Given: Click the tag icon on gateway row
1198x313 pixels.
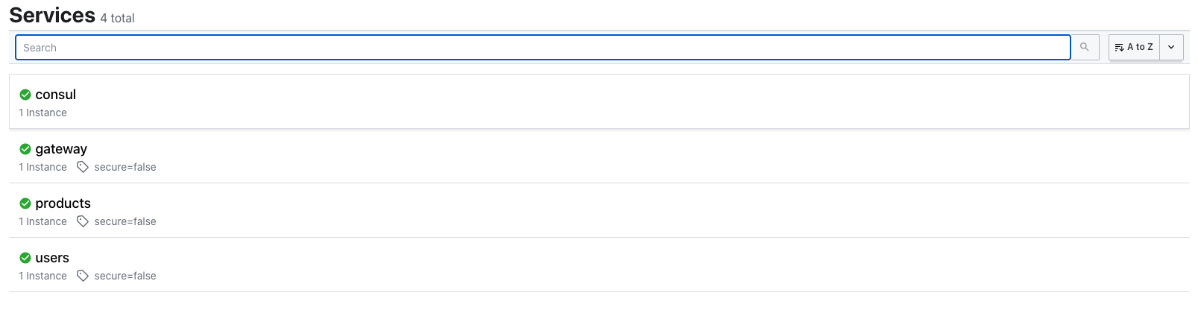Looking at the screenshot, I should point(83,167).
